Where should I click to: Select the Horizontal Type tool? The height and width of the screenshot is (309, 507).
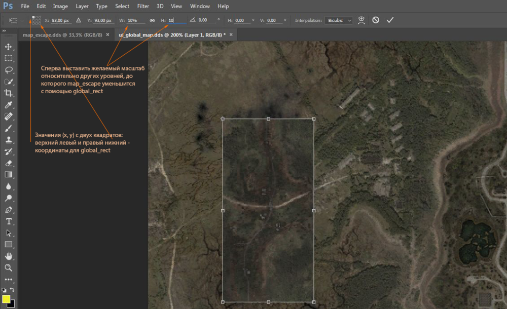pos(9,221)
